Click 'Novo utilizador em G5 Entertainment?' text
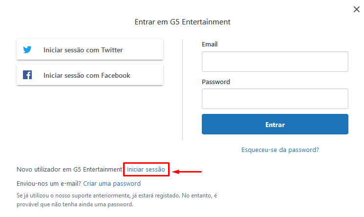This screenshot has width=364, height=217. pos(70,170)
